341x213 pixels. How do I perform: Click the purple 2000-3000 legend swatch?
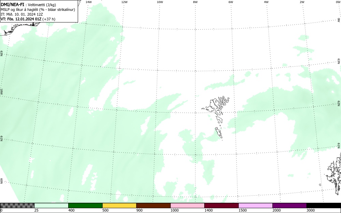[x=290, y=206]
